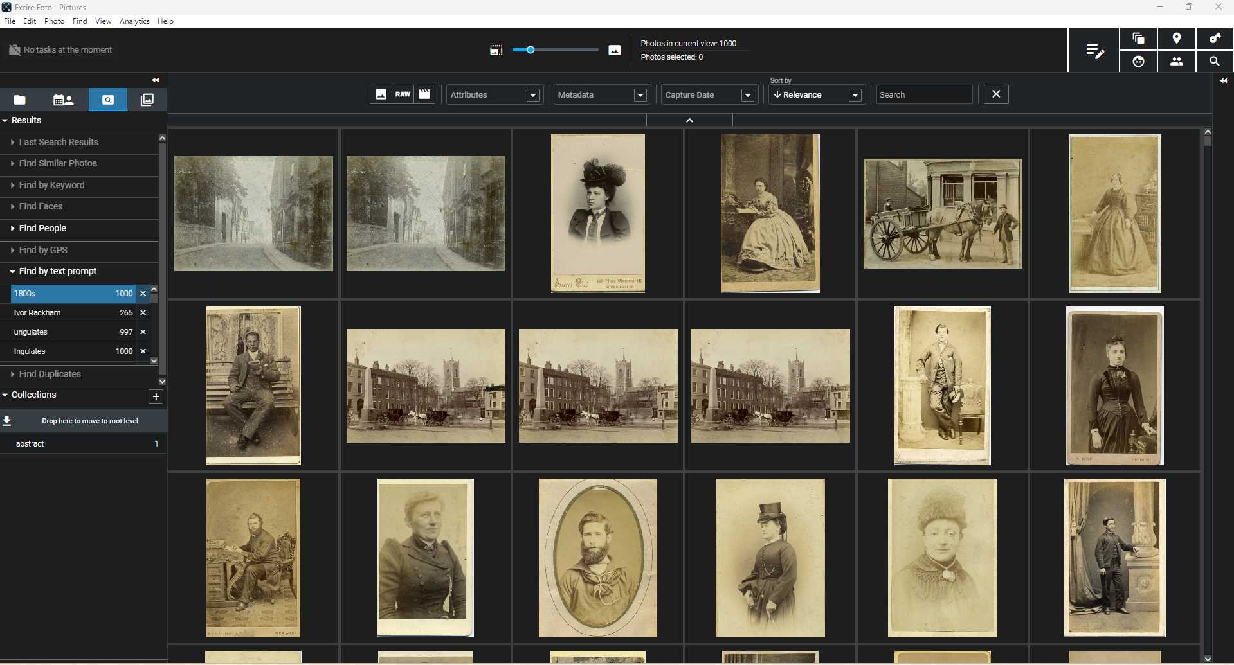Remove the Ivor Rackham text prompt result

coord(143,313)
